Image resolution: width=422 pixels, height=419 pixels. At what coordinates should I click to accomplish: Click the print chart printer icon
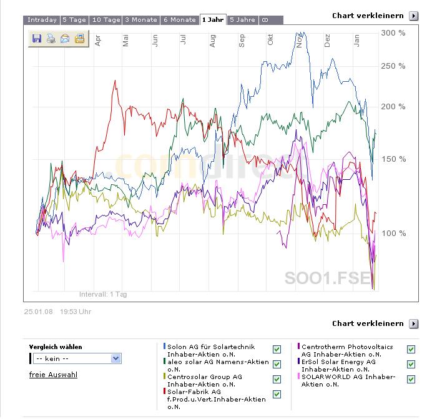point(51,39)
